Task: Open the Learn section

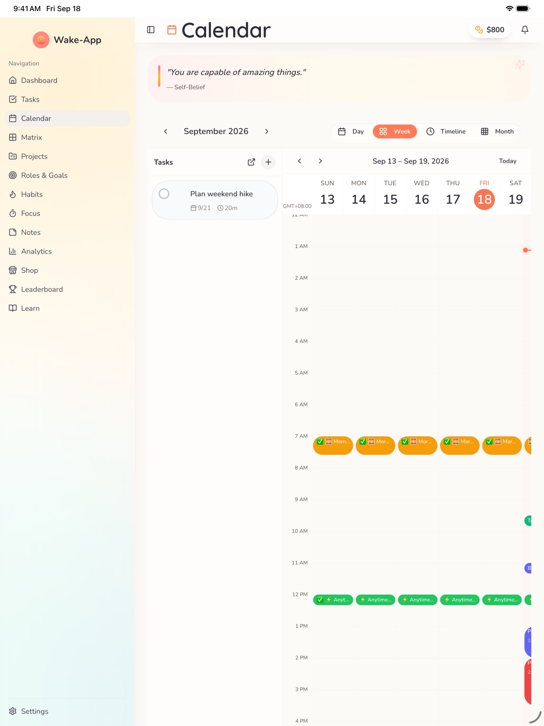Action: 67,308
